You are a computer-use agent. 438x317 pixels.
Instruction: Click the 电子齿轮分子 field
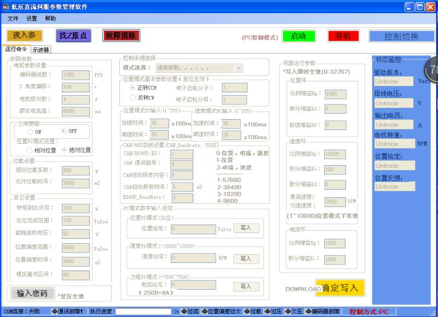point(234,87)
